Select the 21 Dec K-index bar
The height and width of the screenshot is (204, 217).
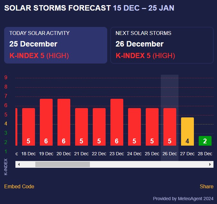coord(82,127)
